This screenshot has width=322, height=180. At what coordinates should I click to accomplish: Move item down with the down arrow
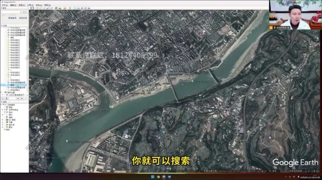coord(22,98)
